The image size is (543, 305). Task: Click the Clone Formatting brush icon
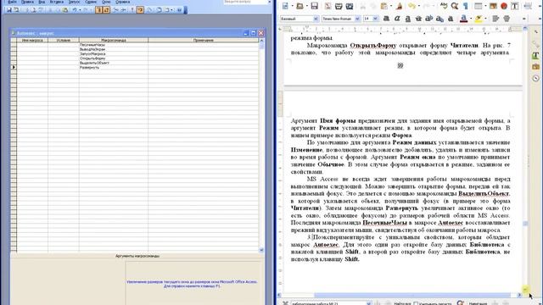pyautogui.click(x=400, y=6)
